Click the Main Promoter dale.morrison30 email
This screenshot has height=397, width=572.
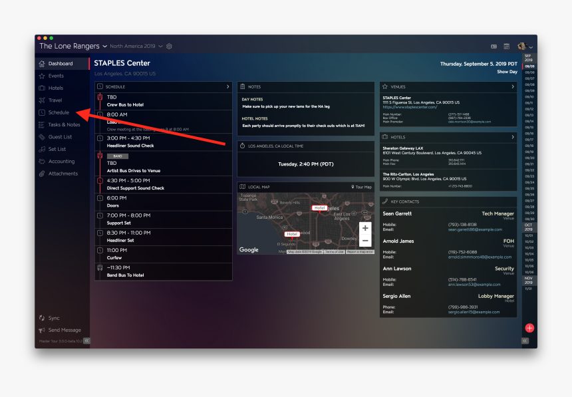[x=469, y=122]
